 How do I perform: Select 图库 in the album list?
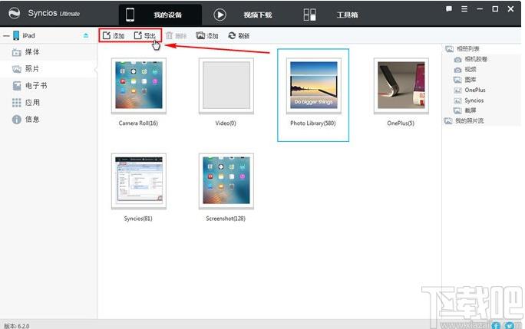(x=465, y=80)
